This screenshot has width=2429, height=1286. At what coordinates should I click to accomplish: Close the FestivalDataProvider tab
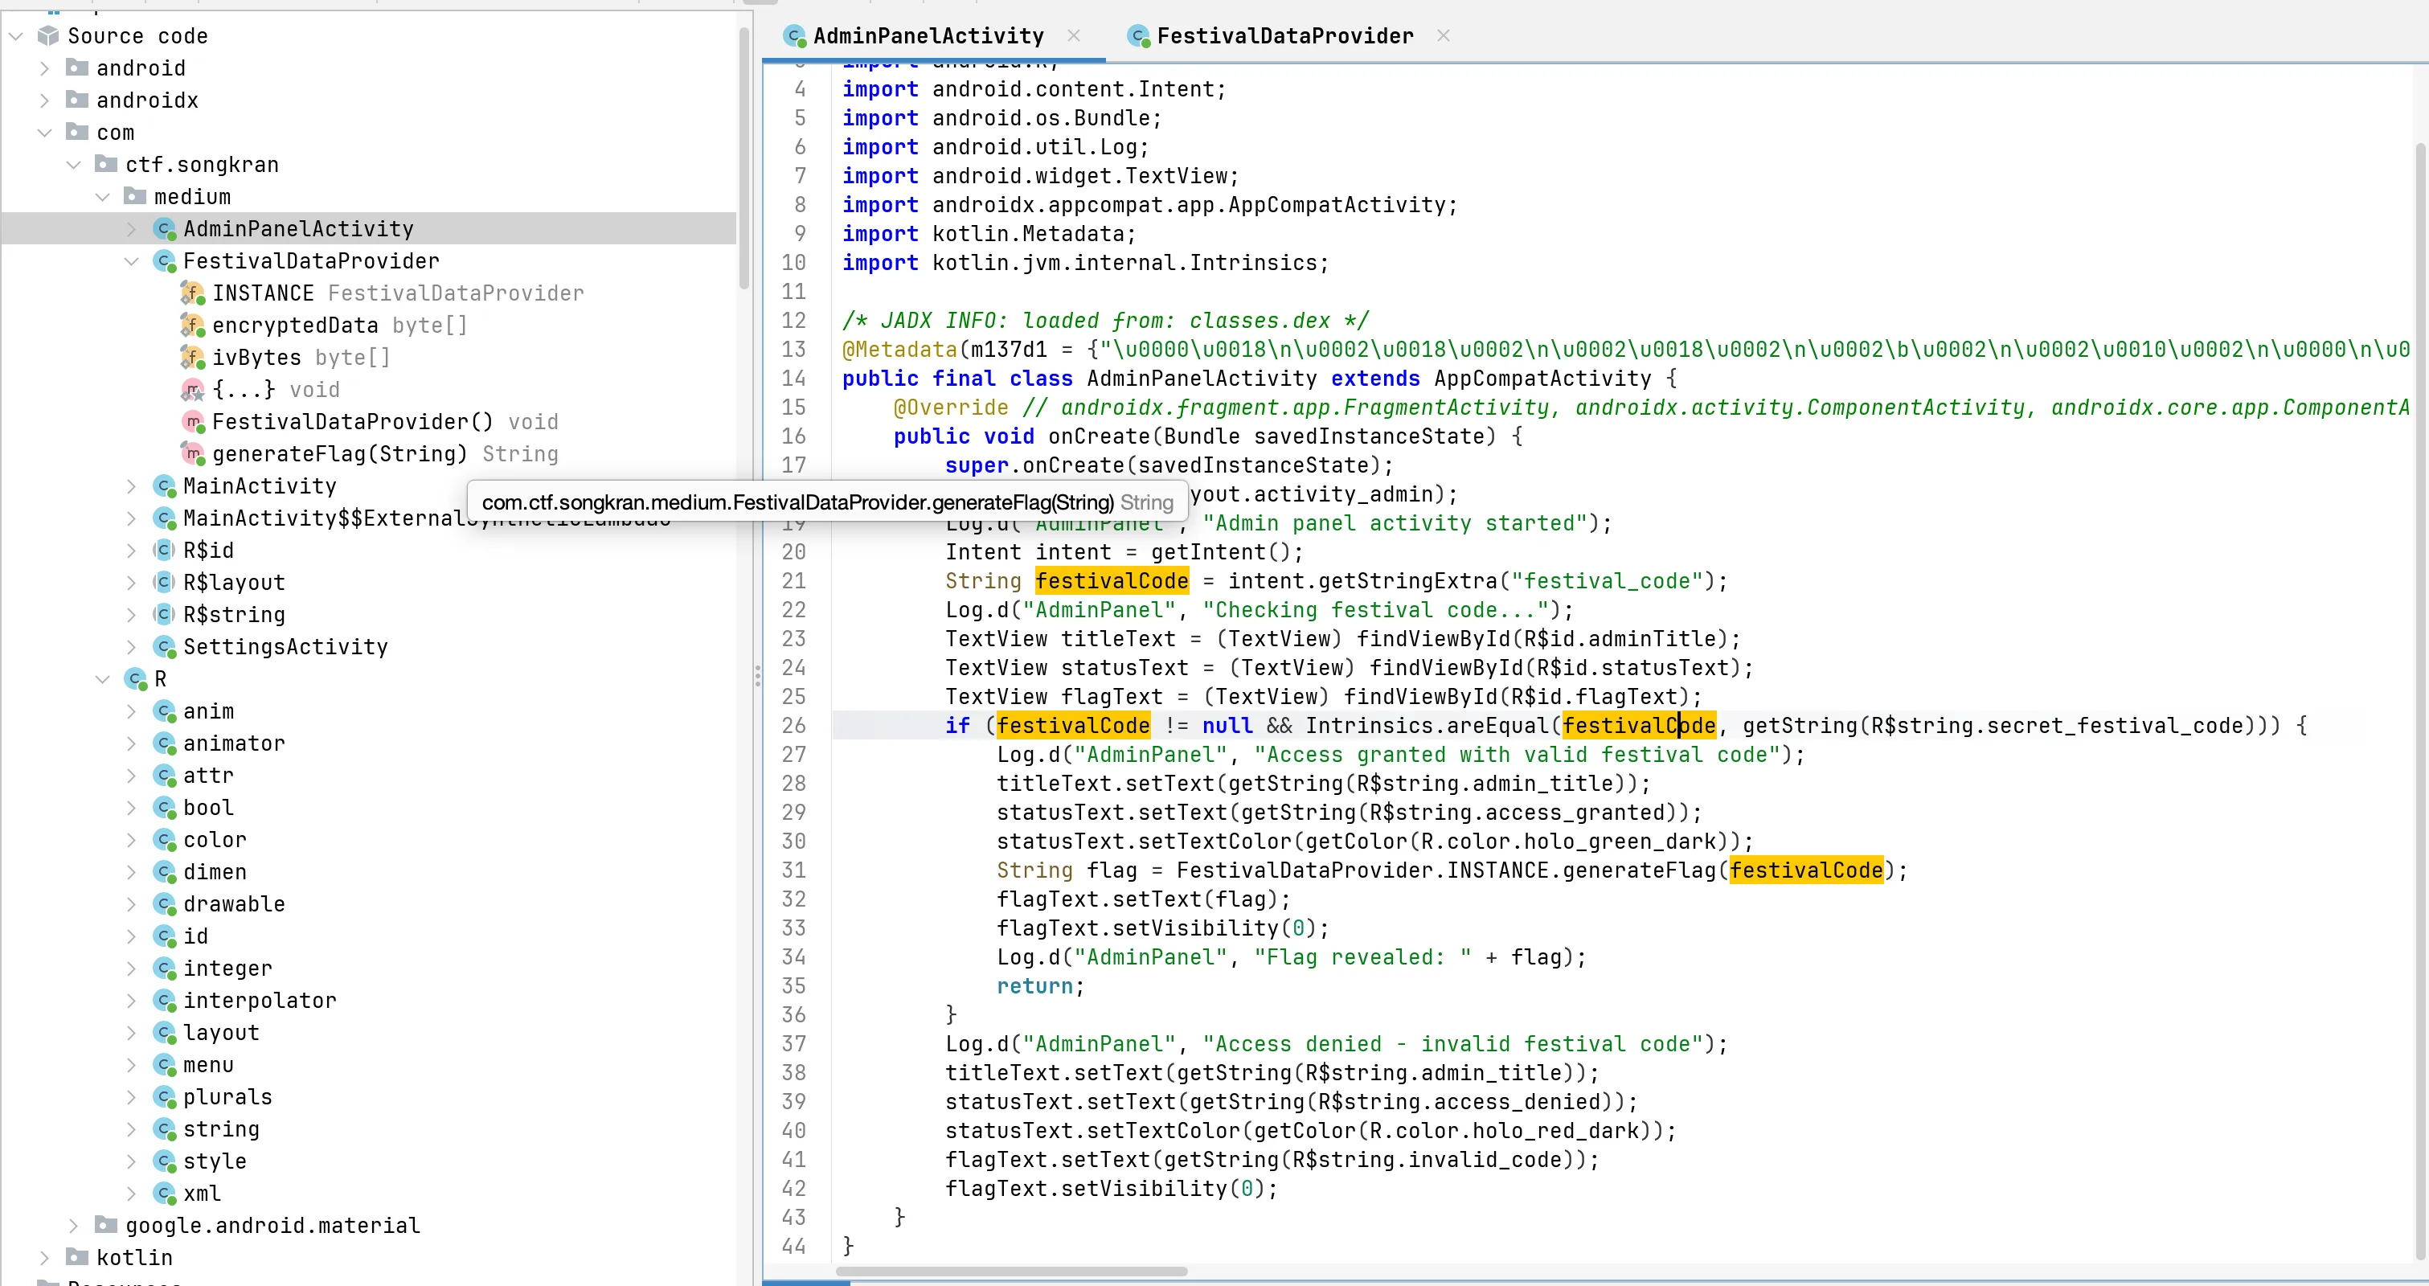[x=1444, y=36]
